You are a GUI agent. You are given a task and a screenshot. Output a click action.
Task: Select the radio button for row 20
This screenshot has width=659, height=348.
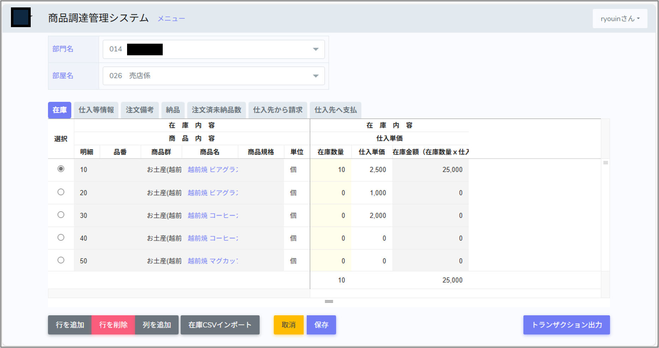coord(61,192)
